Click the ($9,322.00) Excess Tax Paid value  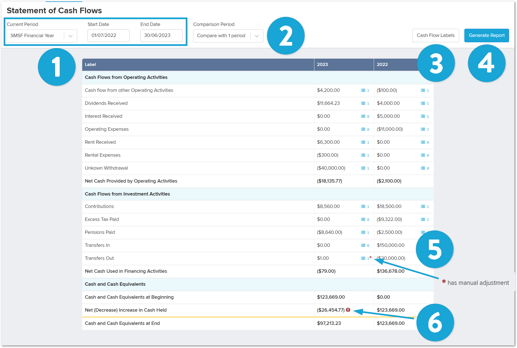389,220
